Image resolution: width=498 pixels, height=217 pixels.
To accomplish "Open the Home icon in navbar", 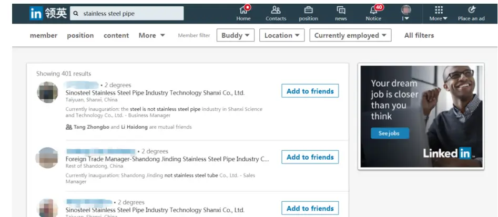I will (243, 10).
